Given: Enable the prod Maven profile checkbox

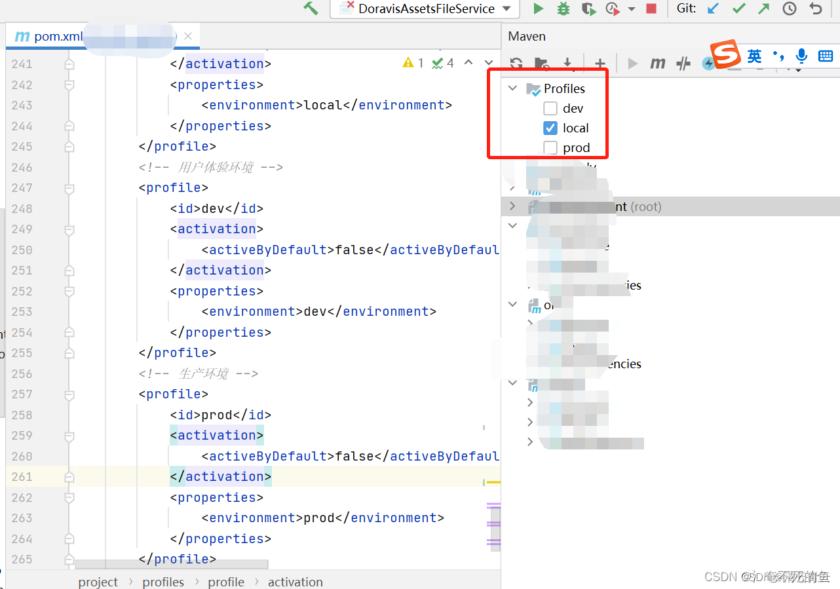Looking at the screenshot, I should point(550,148).
